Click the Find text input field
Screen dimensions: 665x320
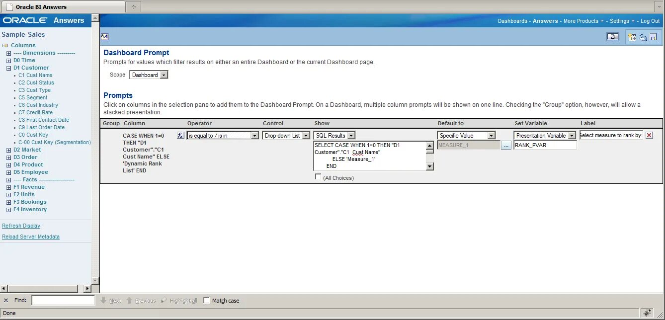[x=63, y=300]
